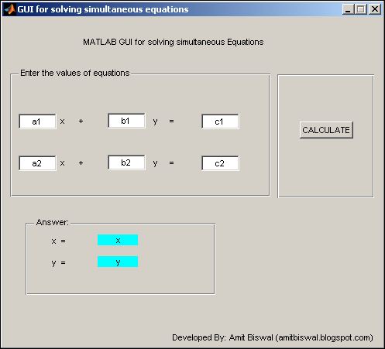
Task: Select the c2 constant input field
Action: point(220,163)
